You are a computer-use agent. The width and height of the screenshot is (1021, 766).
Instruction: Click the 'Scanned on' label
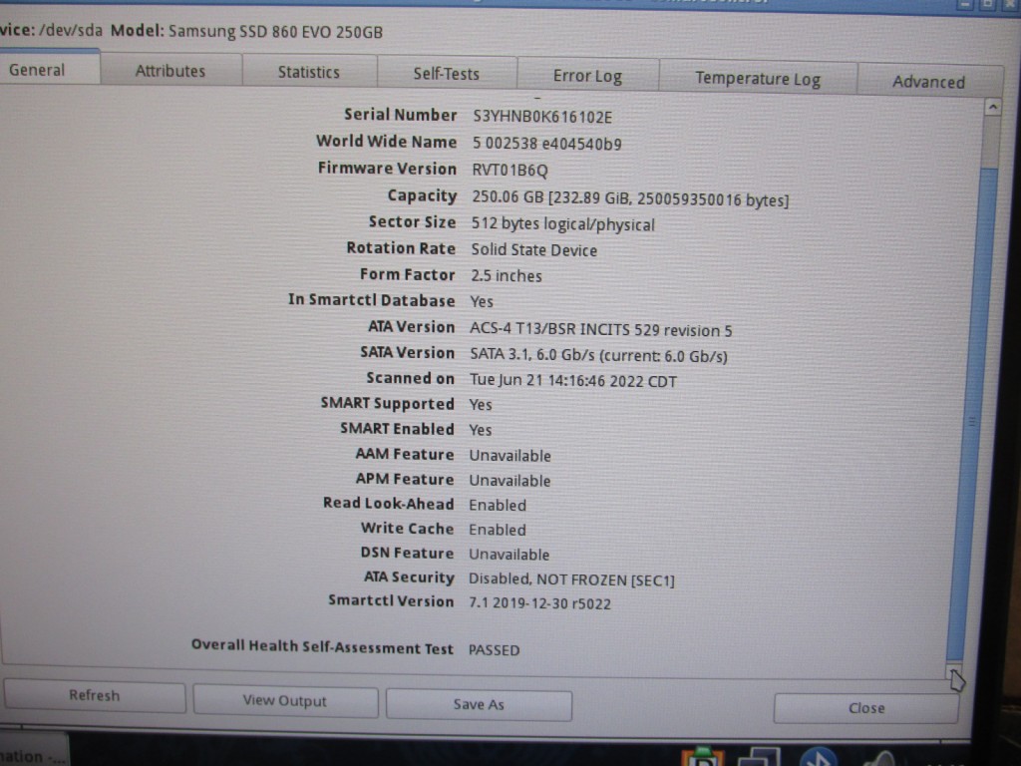tap(410, 378)
